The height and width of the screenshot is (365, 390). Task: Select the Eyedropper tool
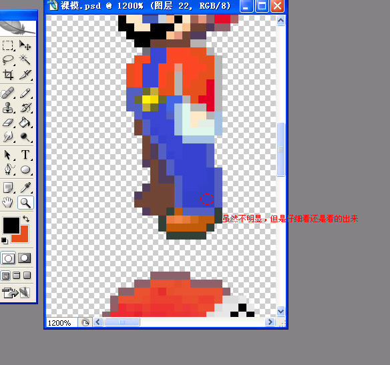(x=25, y=188)
